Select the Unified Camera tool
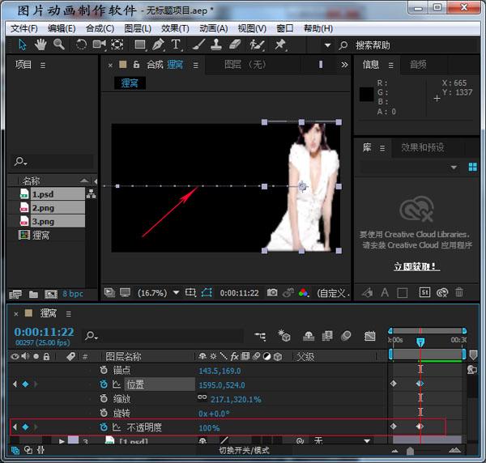Image resolution: width=486 pixels, height=463 pixels. tap(99, 45)
